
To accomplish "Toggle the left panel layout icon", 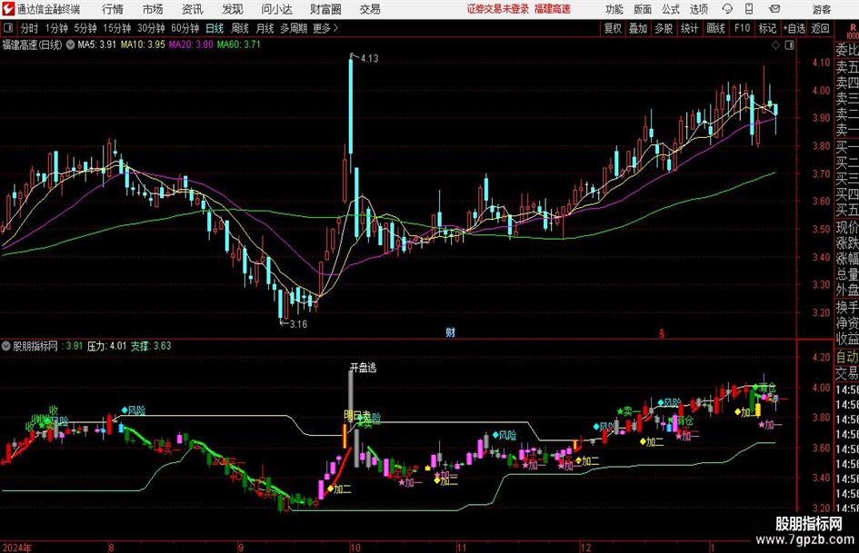I will [x=8, y=28].
